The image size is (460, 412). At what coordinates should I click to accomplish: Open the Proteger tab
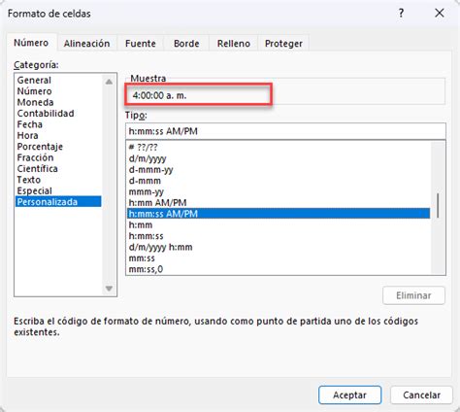pyautogui.click(x=283, y=44)
